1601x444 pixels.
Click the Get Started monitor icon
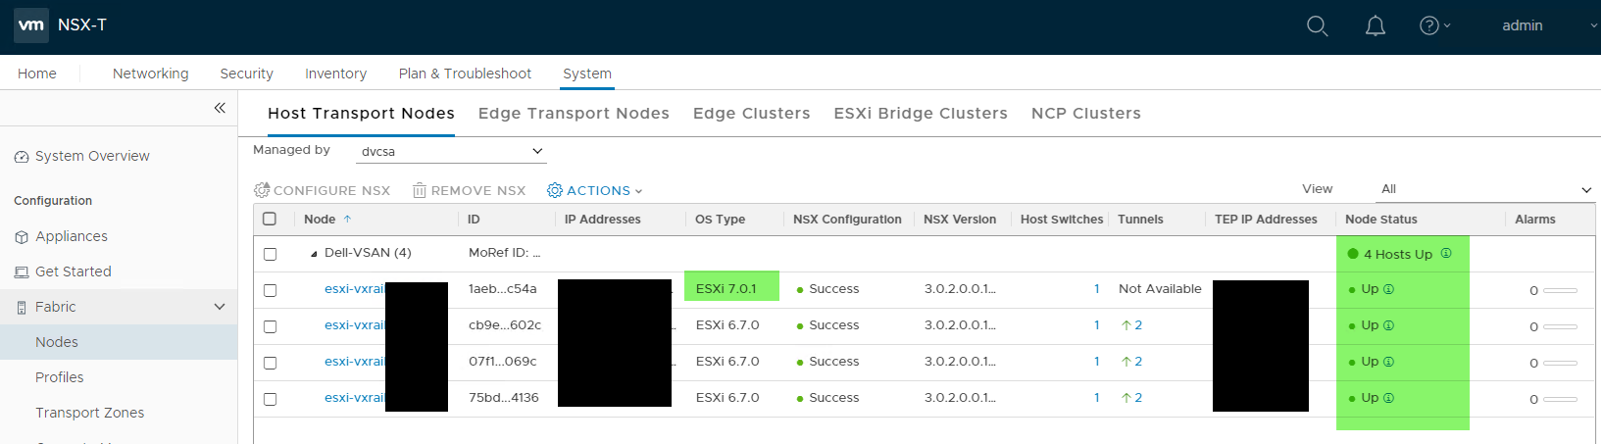tap(22, 272)
